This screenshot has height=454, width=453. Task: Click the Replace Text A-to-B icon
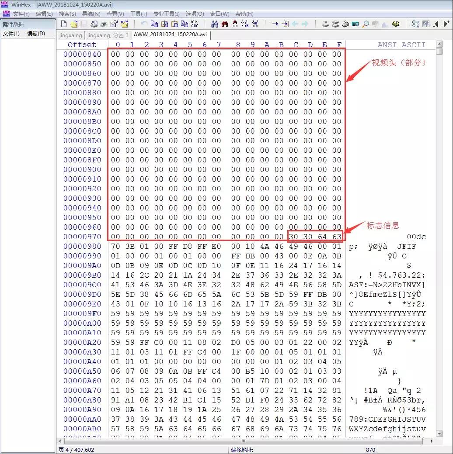pos(245,24)
